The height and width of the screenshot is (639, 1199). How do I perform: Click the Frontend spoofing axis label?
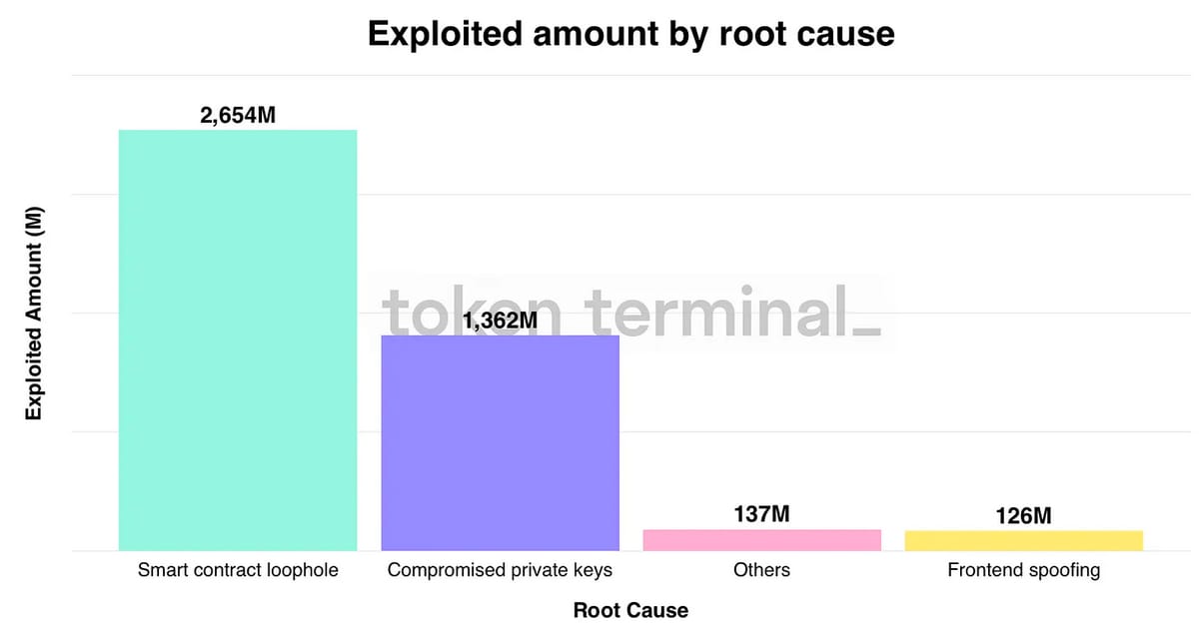click(1024, 570)
